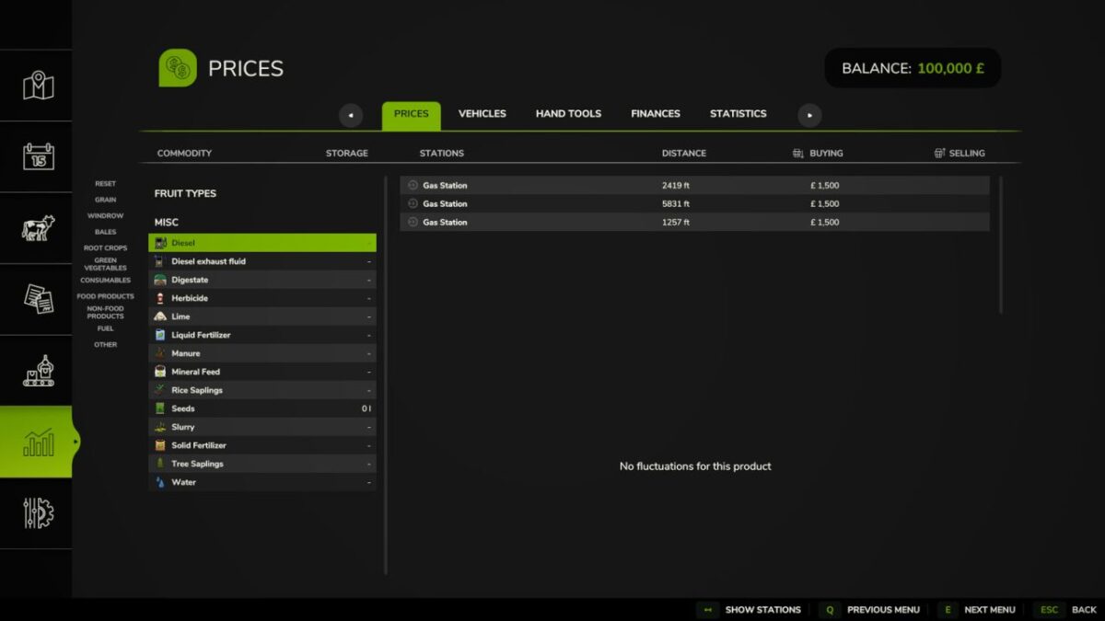Click hotspot icon of 1257 ft Gas Station
1105x621 pixels.
coord(413,222)
